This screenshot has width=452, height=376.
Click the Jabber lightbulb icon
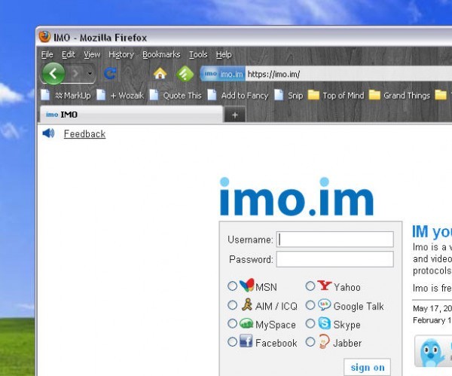[x=324, y=341]
